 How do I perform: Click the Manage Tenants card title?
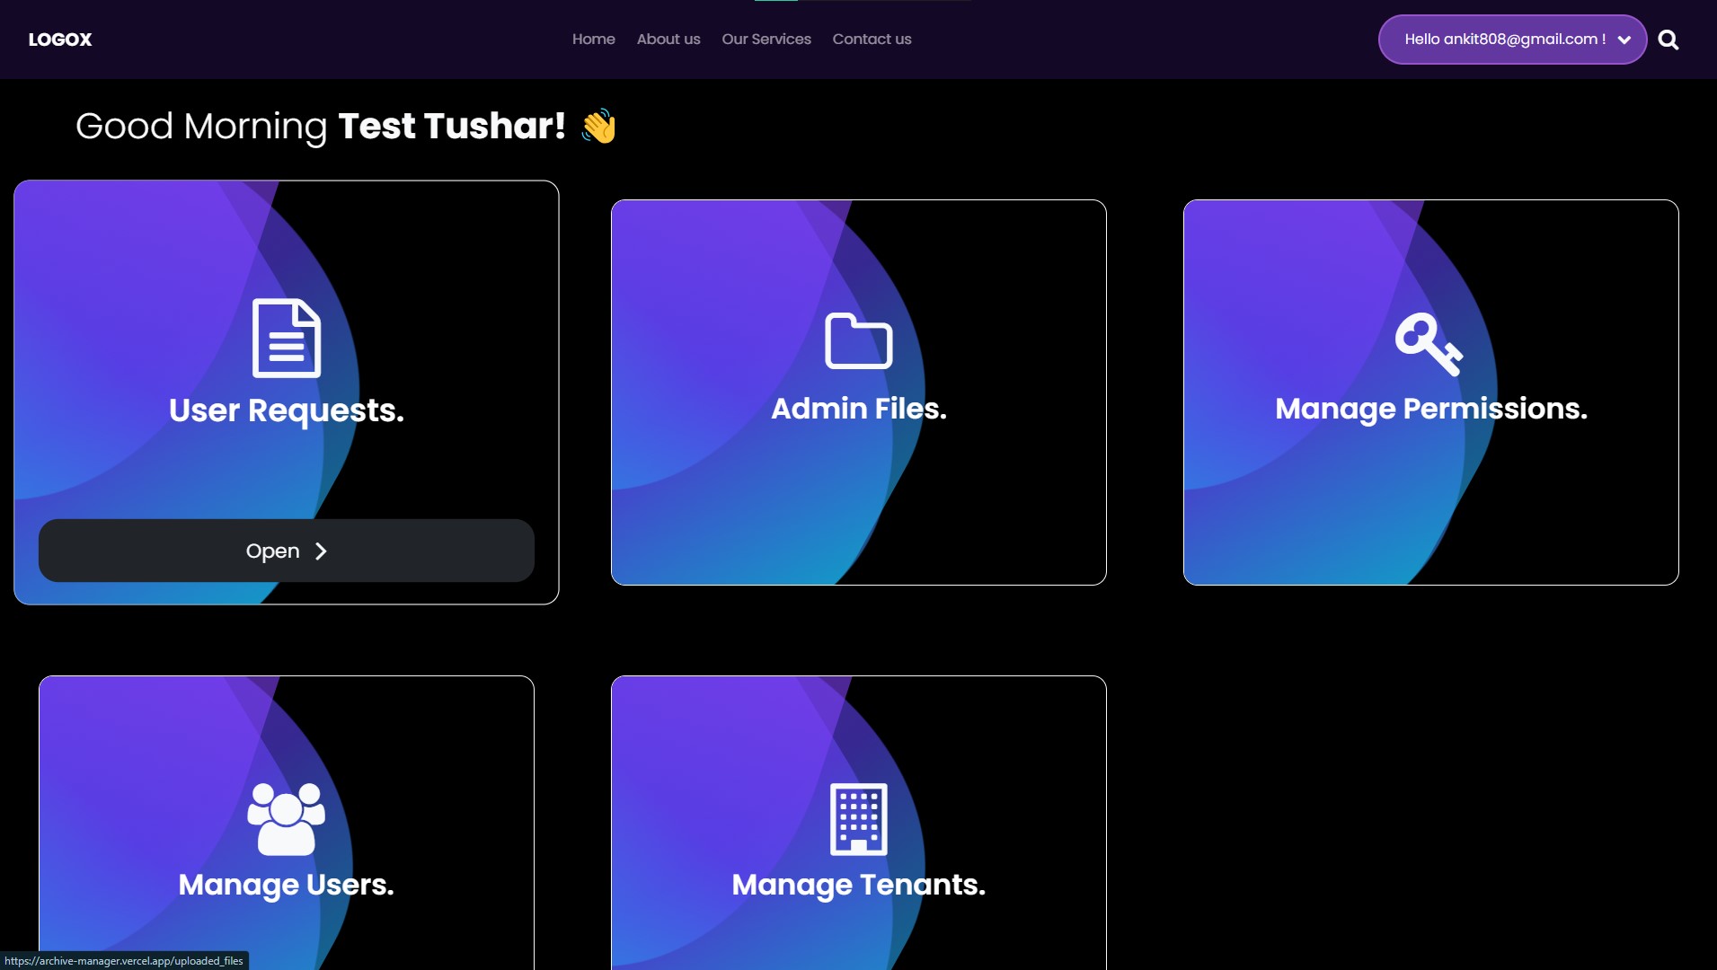pos(858,885)
